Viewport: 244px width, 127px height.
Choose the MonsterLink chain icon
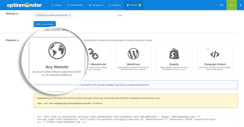click(93, 54)
